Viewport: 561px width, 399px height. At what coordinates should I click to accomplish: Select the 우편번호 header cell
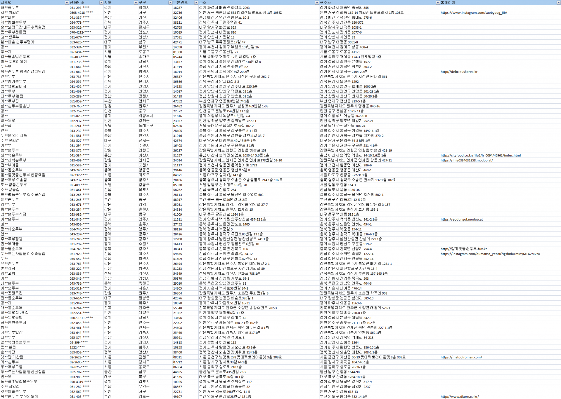coord(181,3)
